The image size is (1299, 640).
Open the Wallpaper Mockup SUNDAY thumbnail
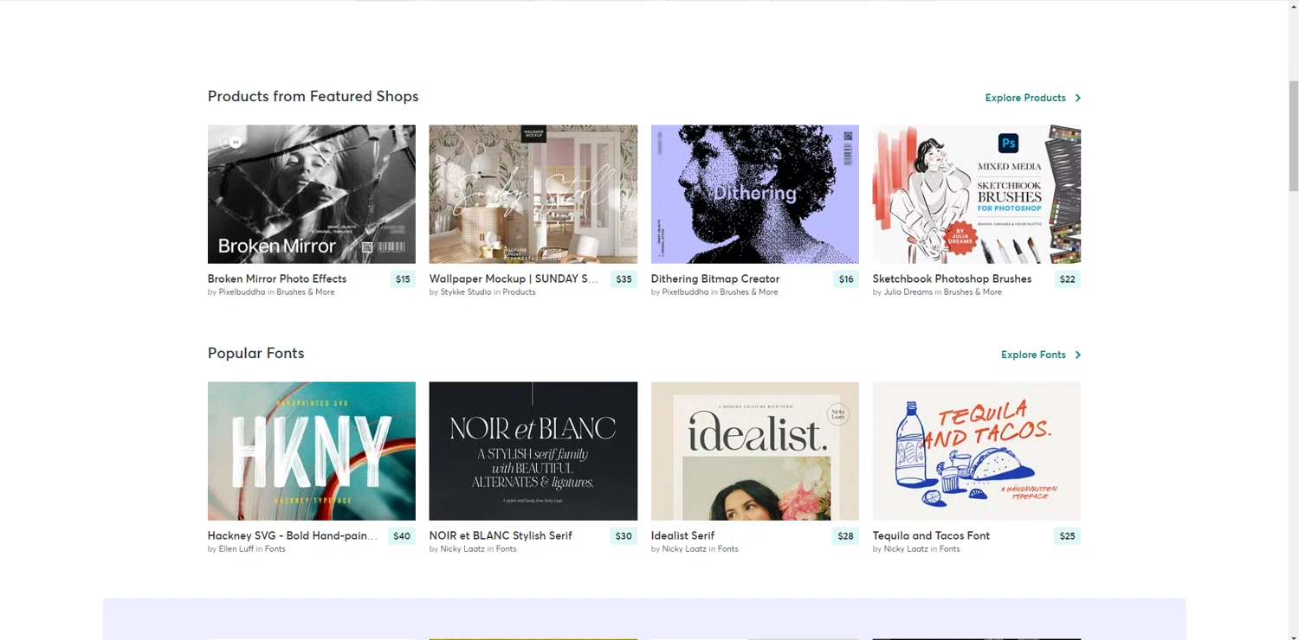pos(533,195)
